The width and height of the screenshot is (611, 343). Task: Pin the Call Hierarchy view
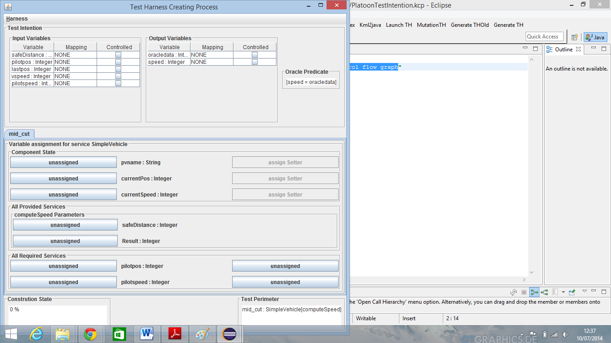tap(572, 292)
